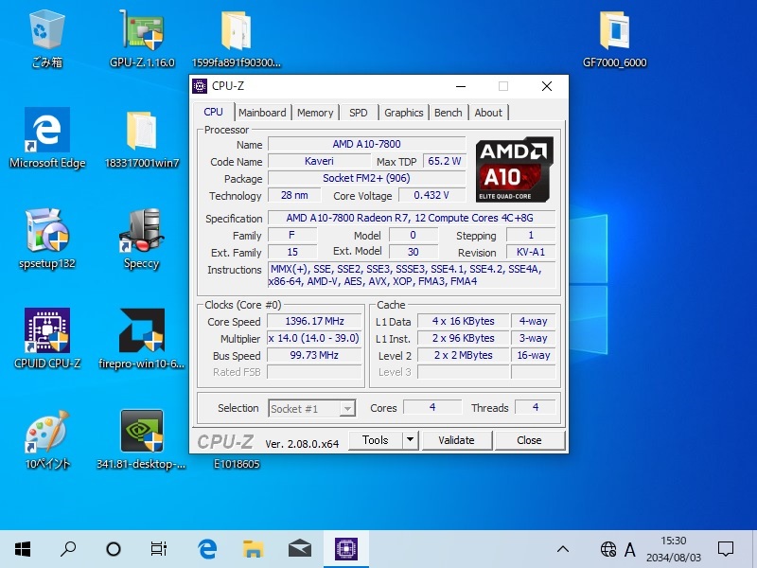Click the L1 Inst. value 2 x 96 KBytes
The image size is (757, 568).
coord(464,338)
